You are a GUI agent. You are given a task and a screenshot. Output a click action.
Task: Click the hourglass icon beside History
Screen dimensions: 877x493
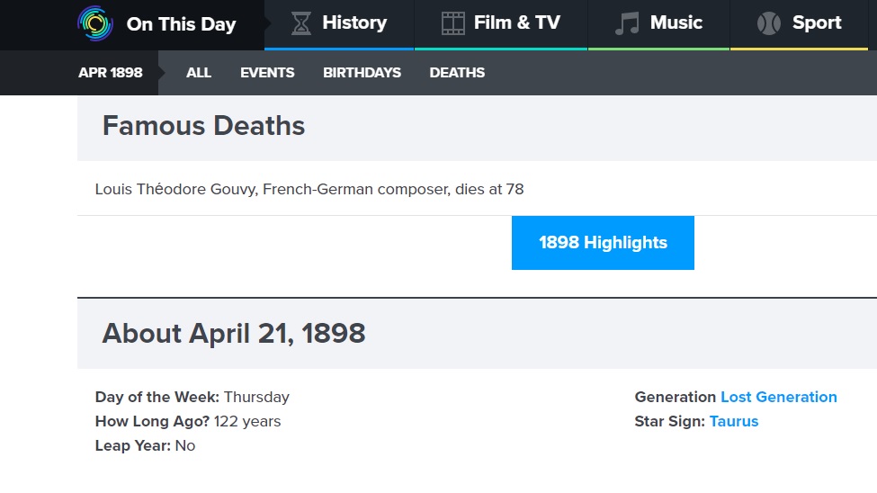click(300, 23)
